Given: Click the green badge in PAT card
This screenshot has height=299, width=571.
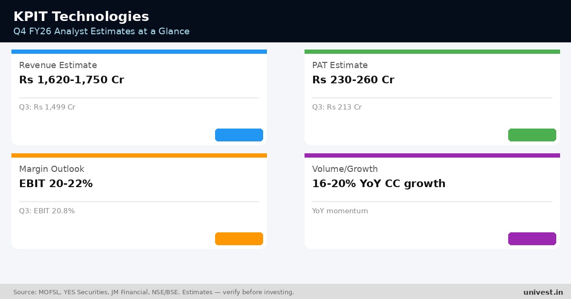Looking at the screenshot, I should [x=532, y=135].
